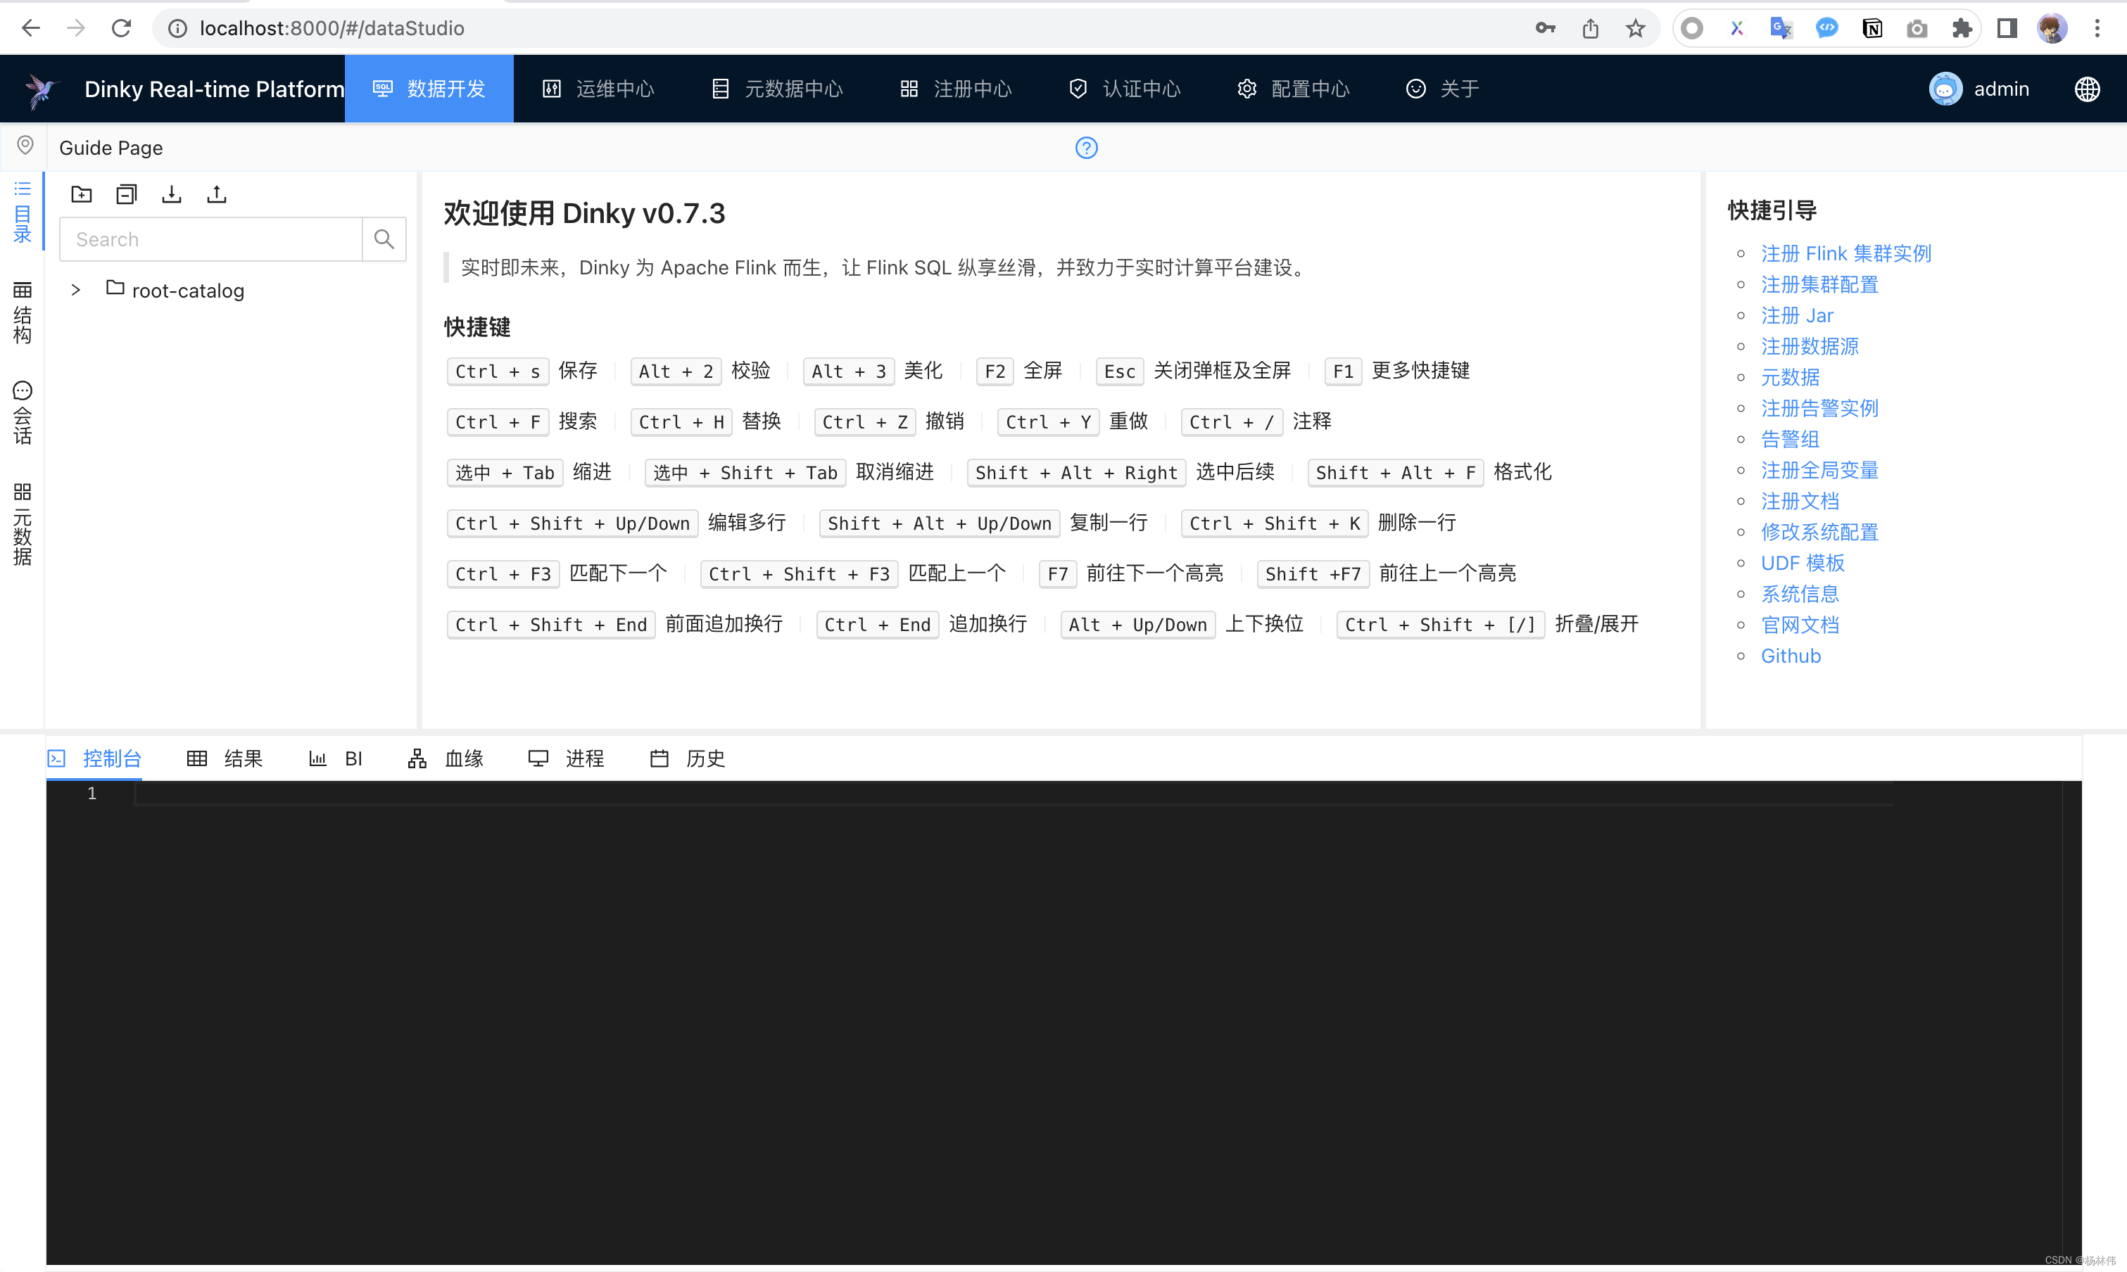Open the 注册告警实例 link

tap(1819, 408)
